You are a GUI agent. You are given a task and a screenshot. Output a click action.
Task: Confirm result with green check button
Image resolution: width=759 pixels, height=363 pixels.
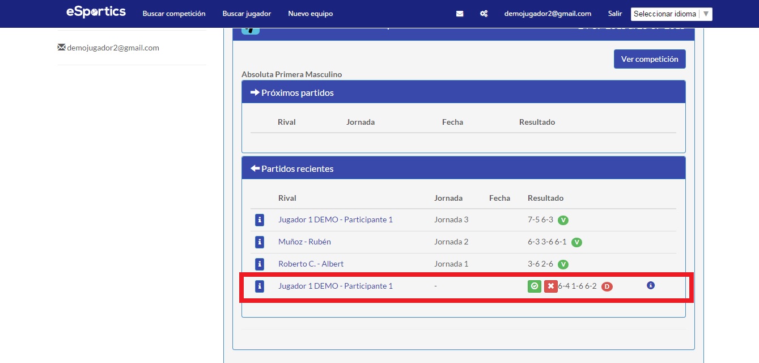coord(535,286)
